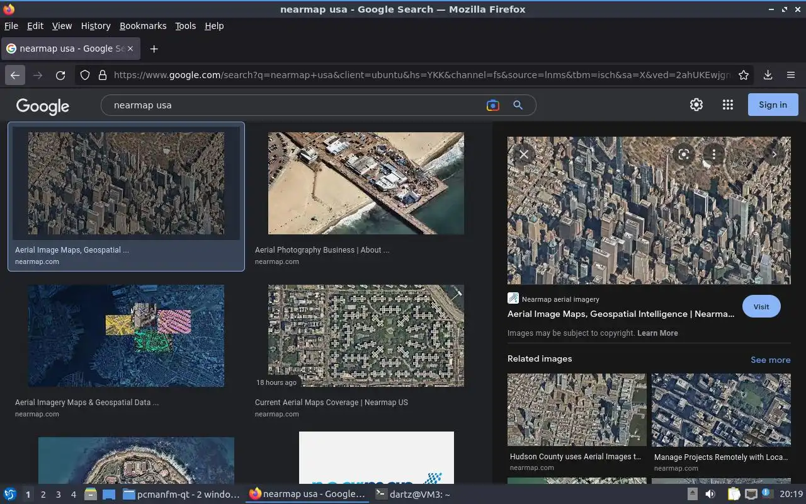Open the clipboard icon in system tray
The image size is (806, 504).
[x=734, y=495]
